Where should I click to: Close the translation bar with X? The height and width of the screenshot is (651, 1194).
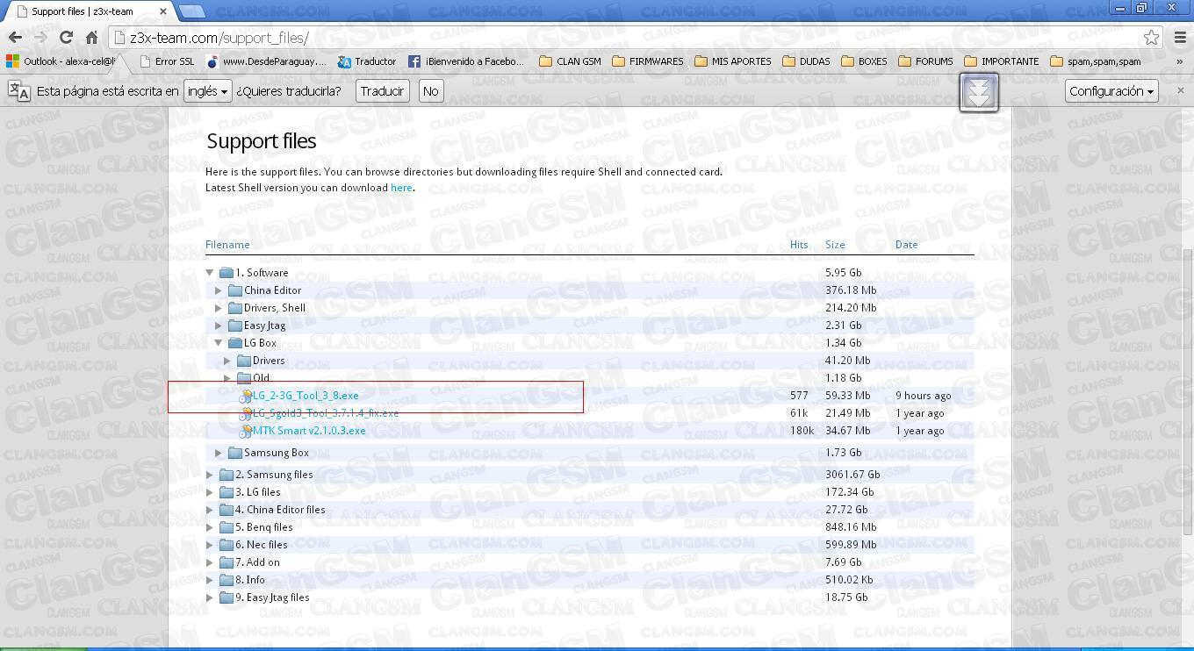[1180, 90]
